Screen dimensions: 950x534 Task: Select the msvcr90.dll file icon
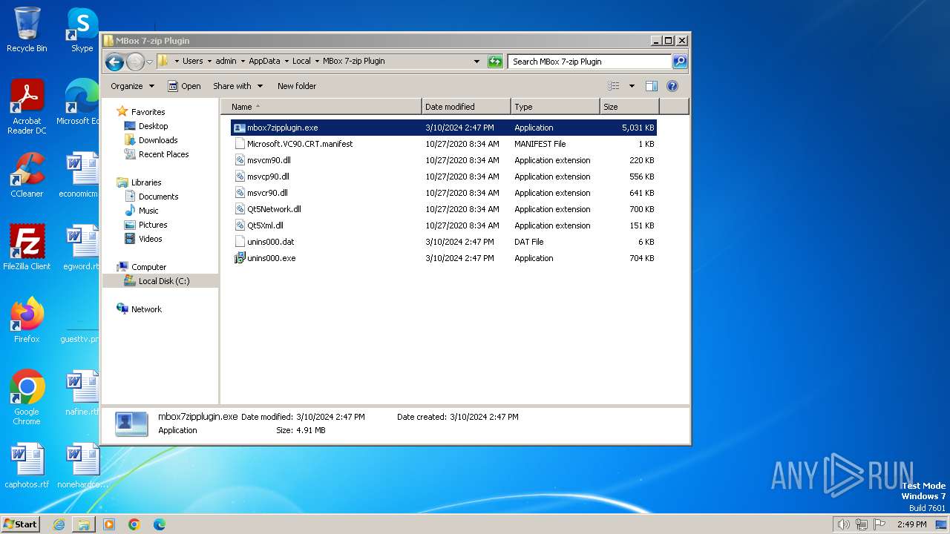(240, 193)
